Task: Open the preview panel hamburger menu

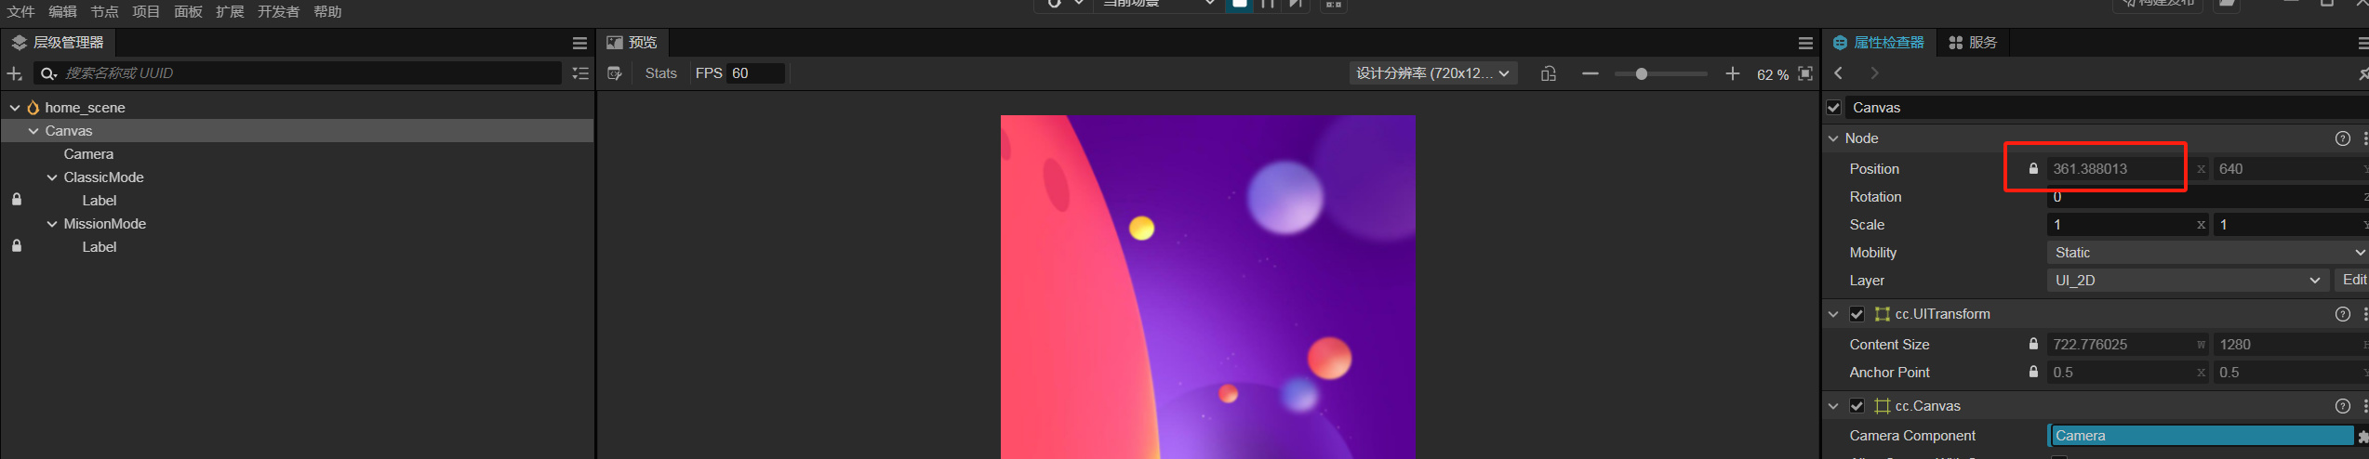Action: pos(1805,43)
